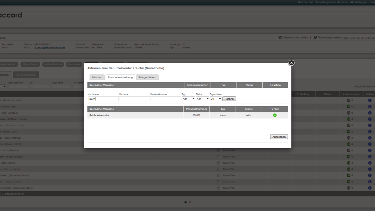The width and height of the screenshot is (375, 211).
Task: Click the Abbrechen button
Action: (x=279, y=137)
